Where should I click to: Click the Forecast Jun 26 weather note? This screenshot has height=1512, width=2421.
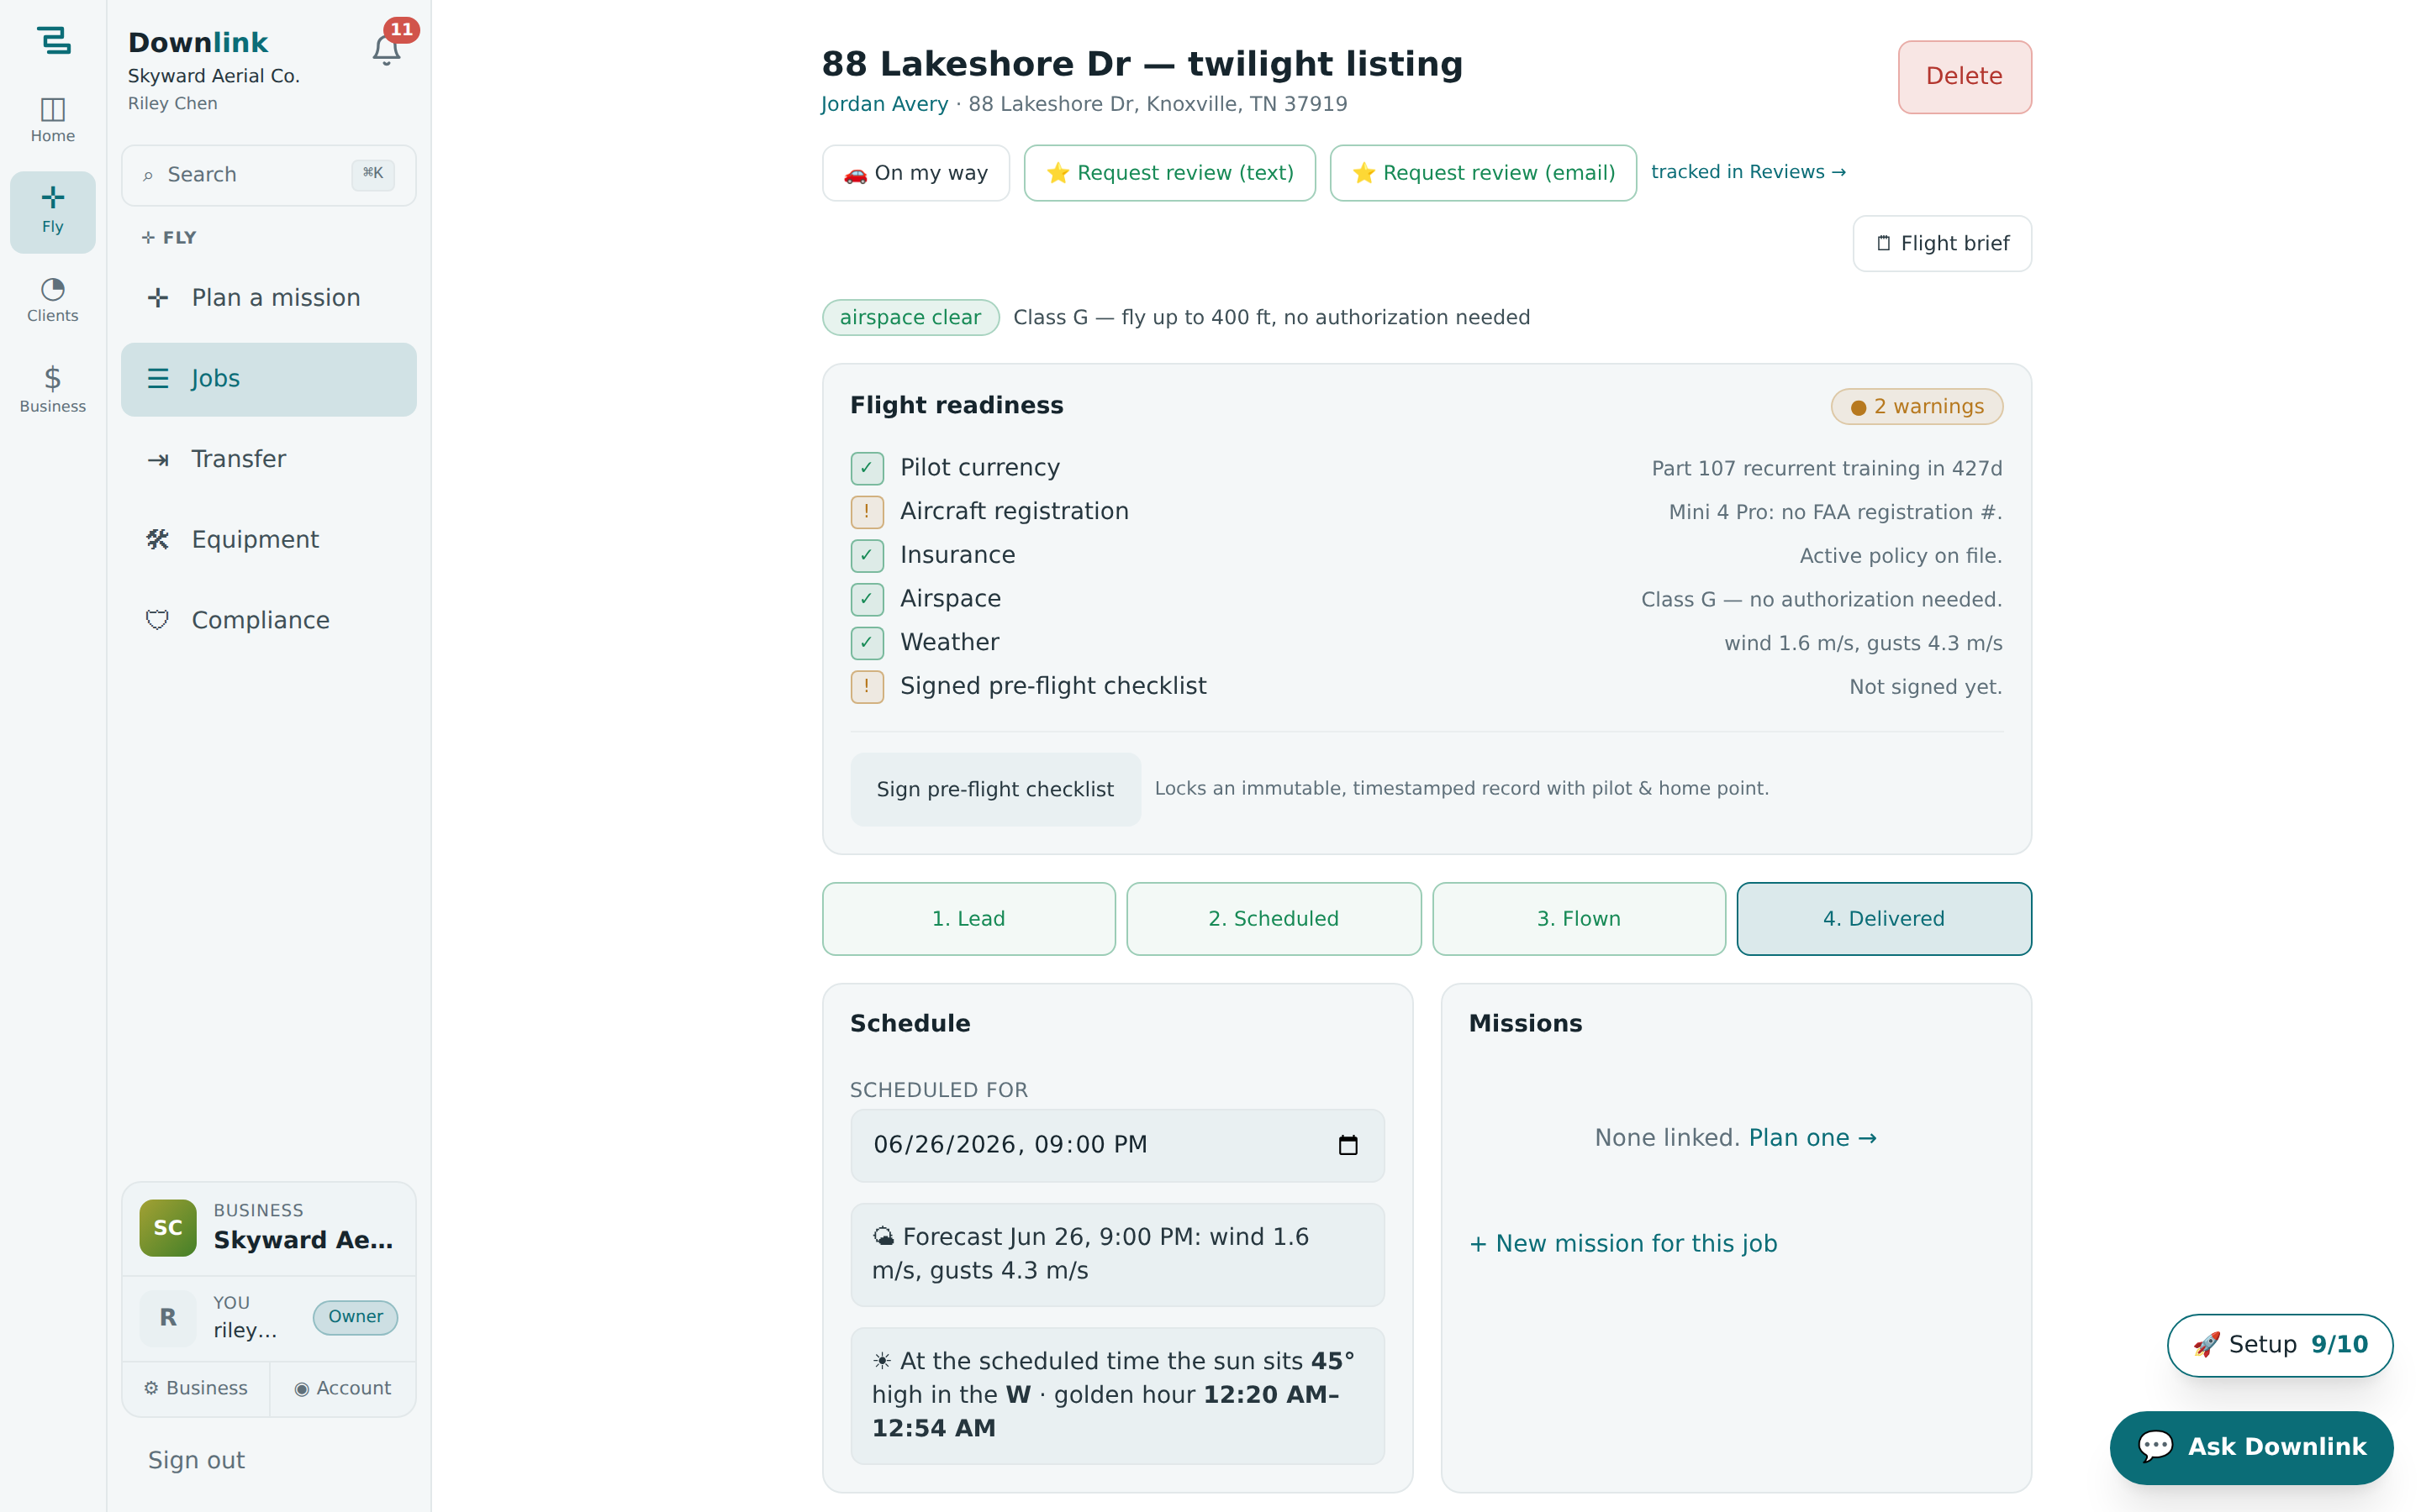click(1117, 1254)
